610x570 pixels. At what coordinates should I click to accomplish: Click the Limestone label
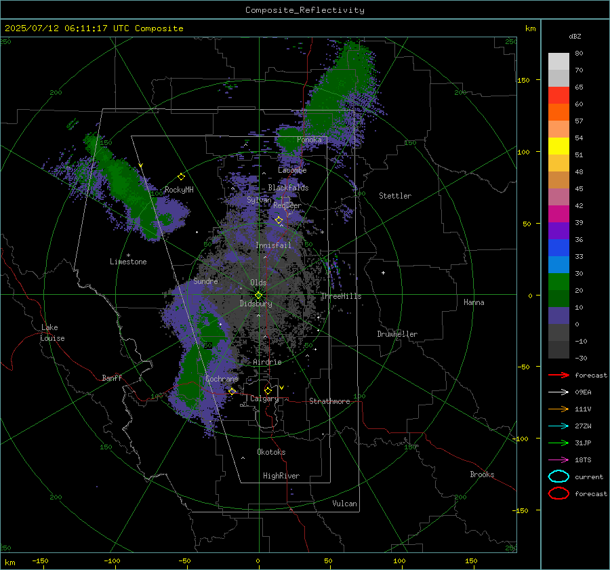tap(128, 262)
